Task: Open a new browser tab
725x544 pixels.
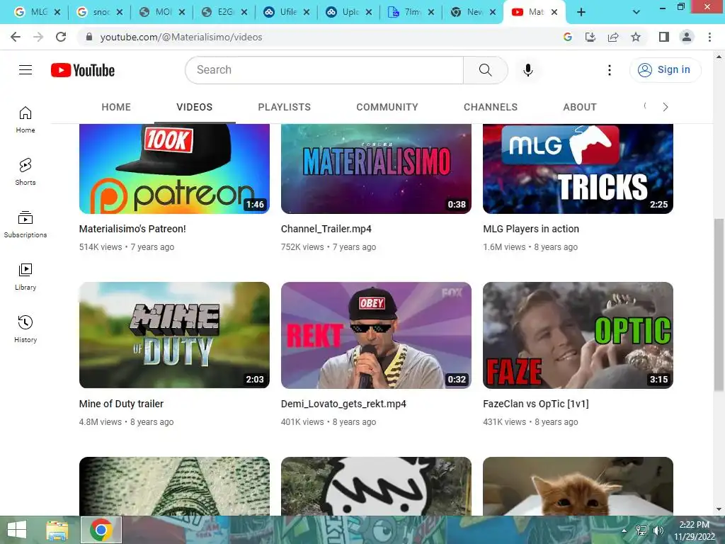Action: pyautogui.click(x=581, y=13)
